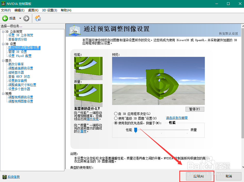The width and height of the screenshot is (244, 182).
Task: Open 设置 PhysX 配置 item
Action: [x=20, y=56]
